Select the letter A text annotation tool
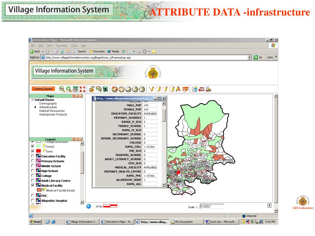Image resolution: width=315 pixels, height=236 pixels. pos(178,89)
